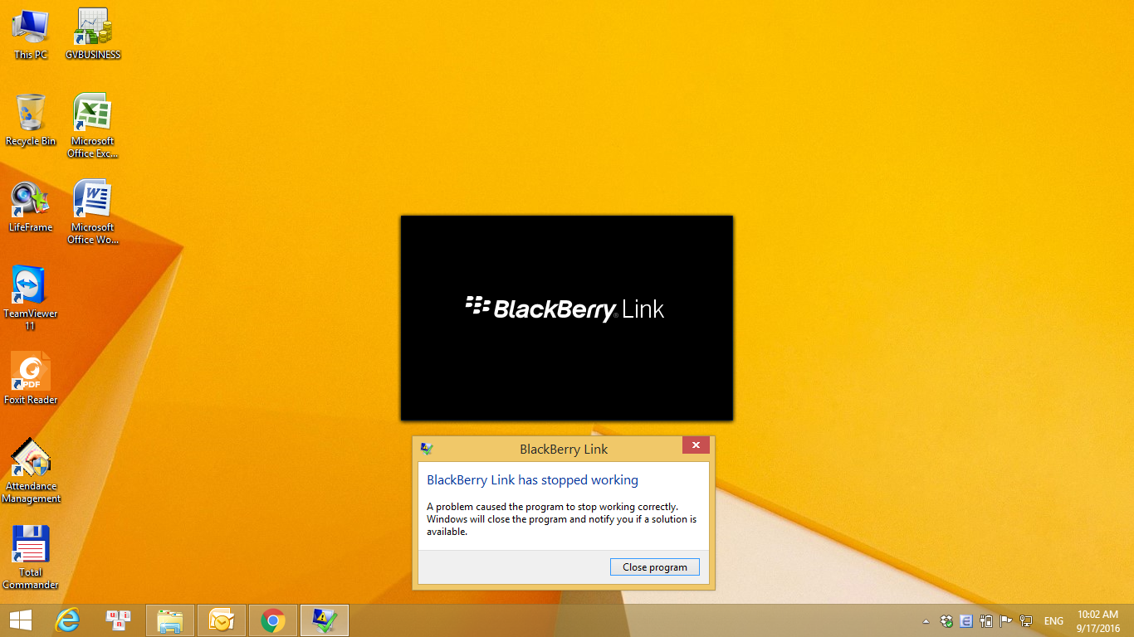Switch to Google Chrome on taskbar

[273, 620]
